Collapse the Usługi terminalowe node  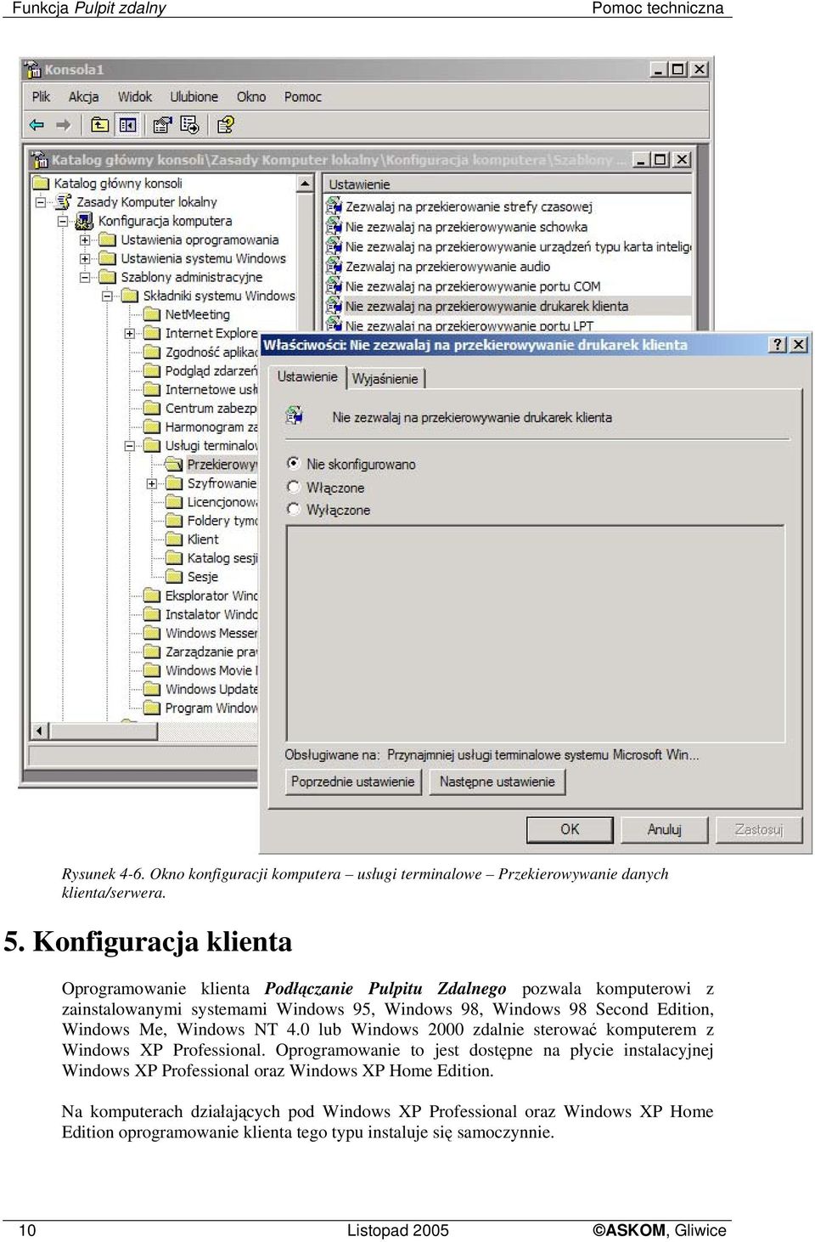129,445
